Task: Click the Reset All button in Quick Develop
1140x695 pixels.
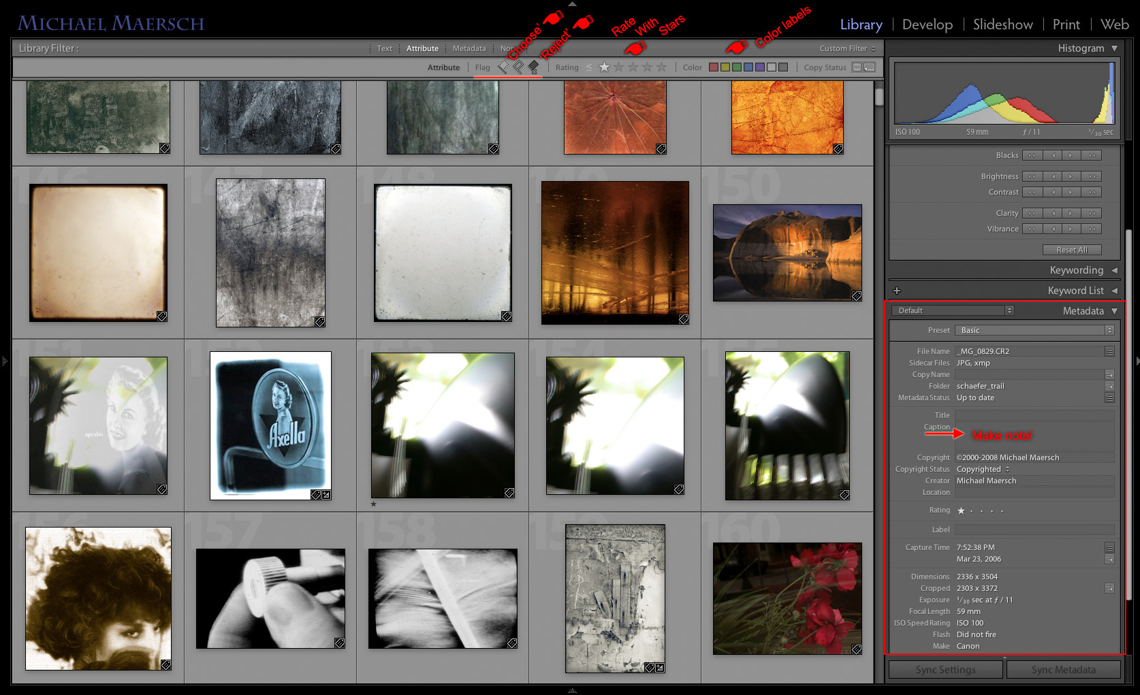Action: click(x=1072, y=250)
